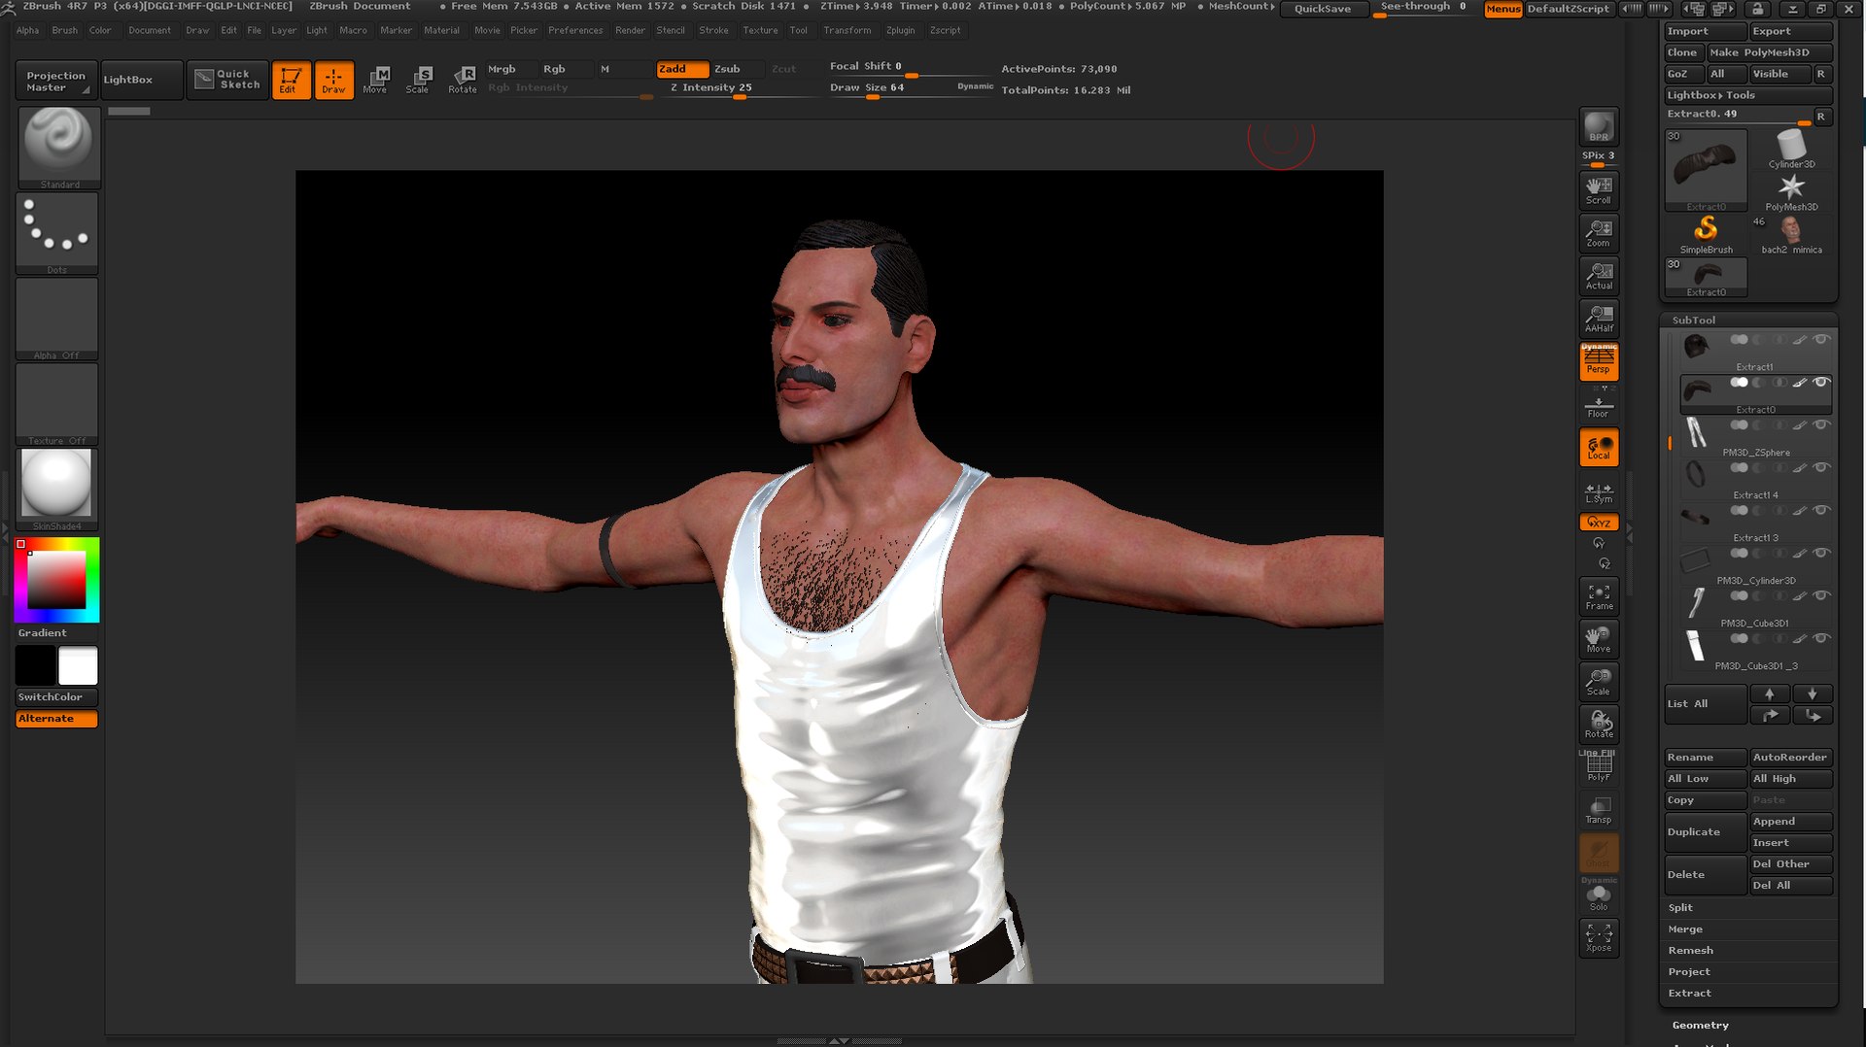Click the AAHalf icon
Screen dimensions: 1866x1047
click(1599, 318)
